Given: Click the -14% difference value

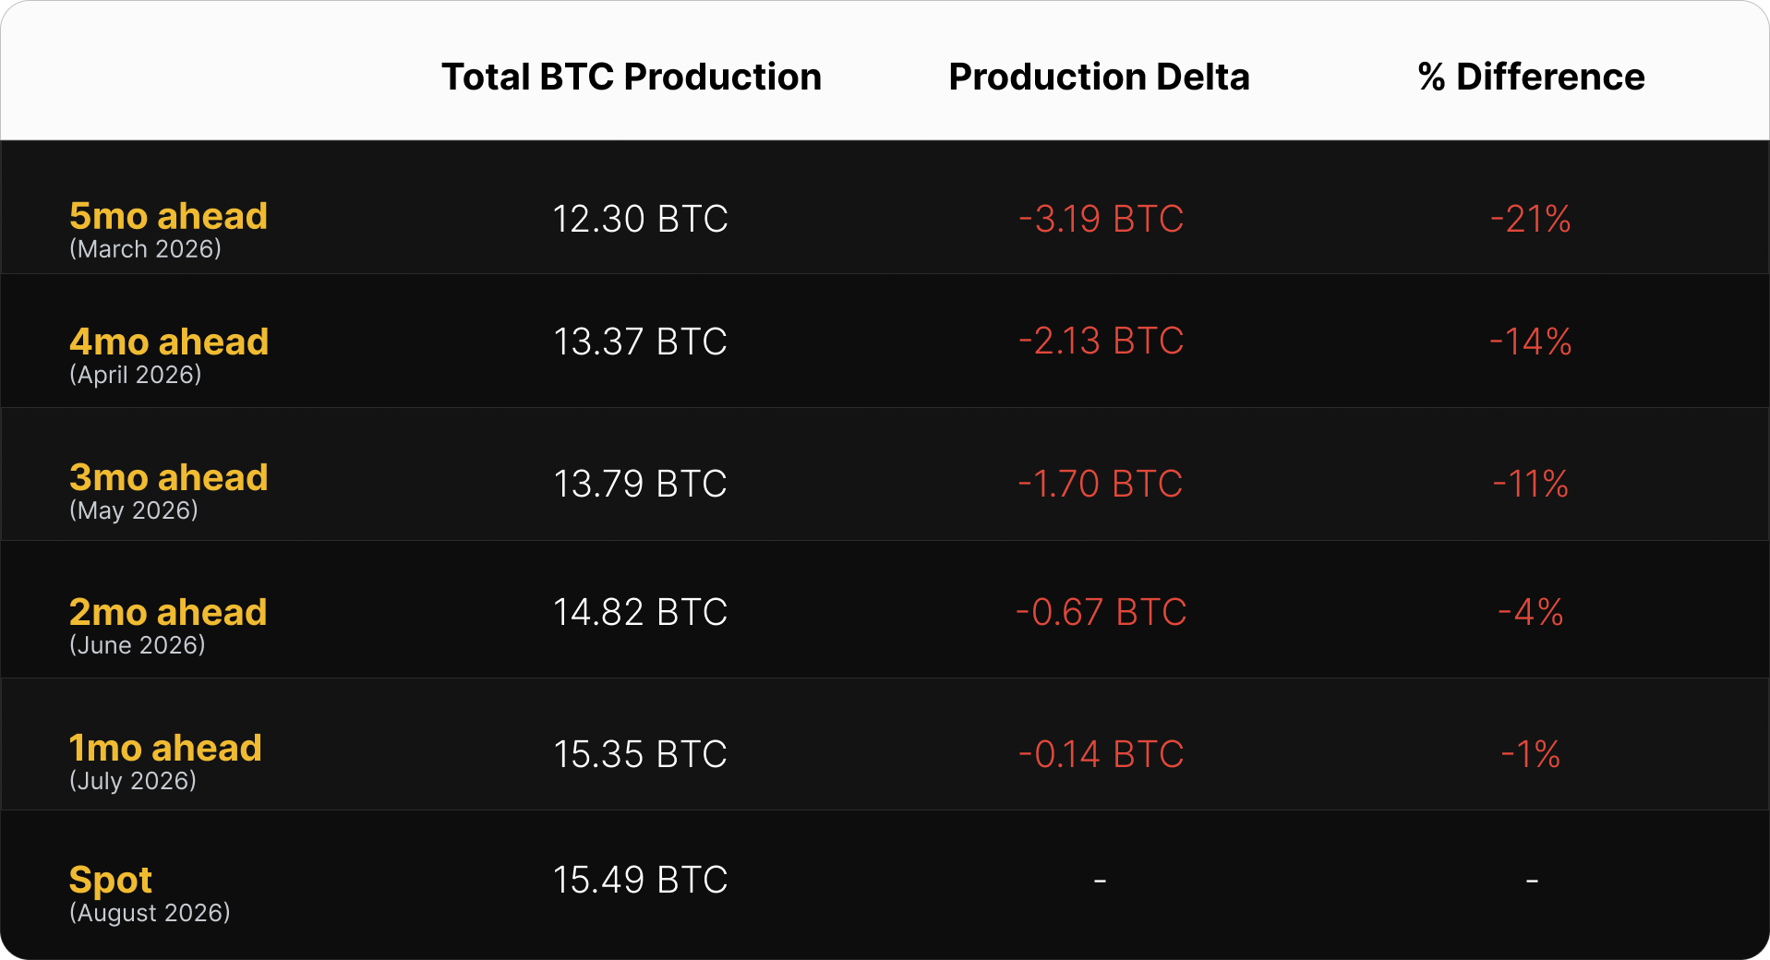Looking at the screenshot, I should [1531, 342].
